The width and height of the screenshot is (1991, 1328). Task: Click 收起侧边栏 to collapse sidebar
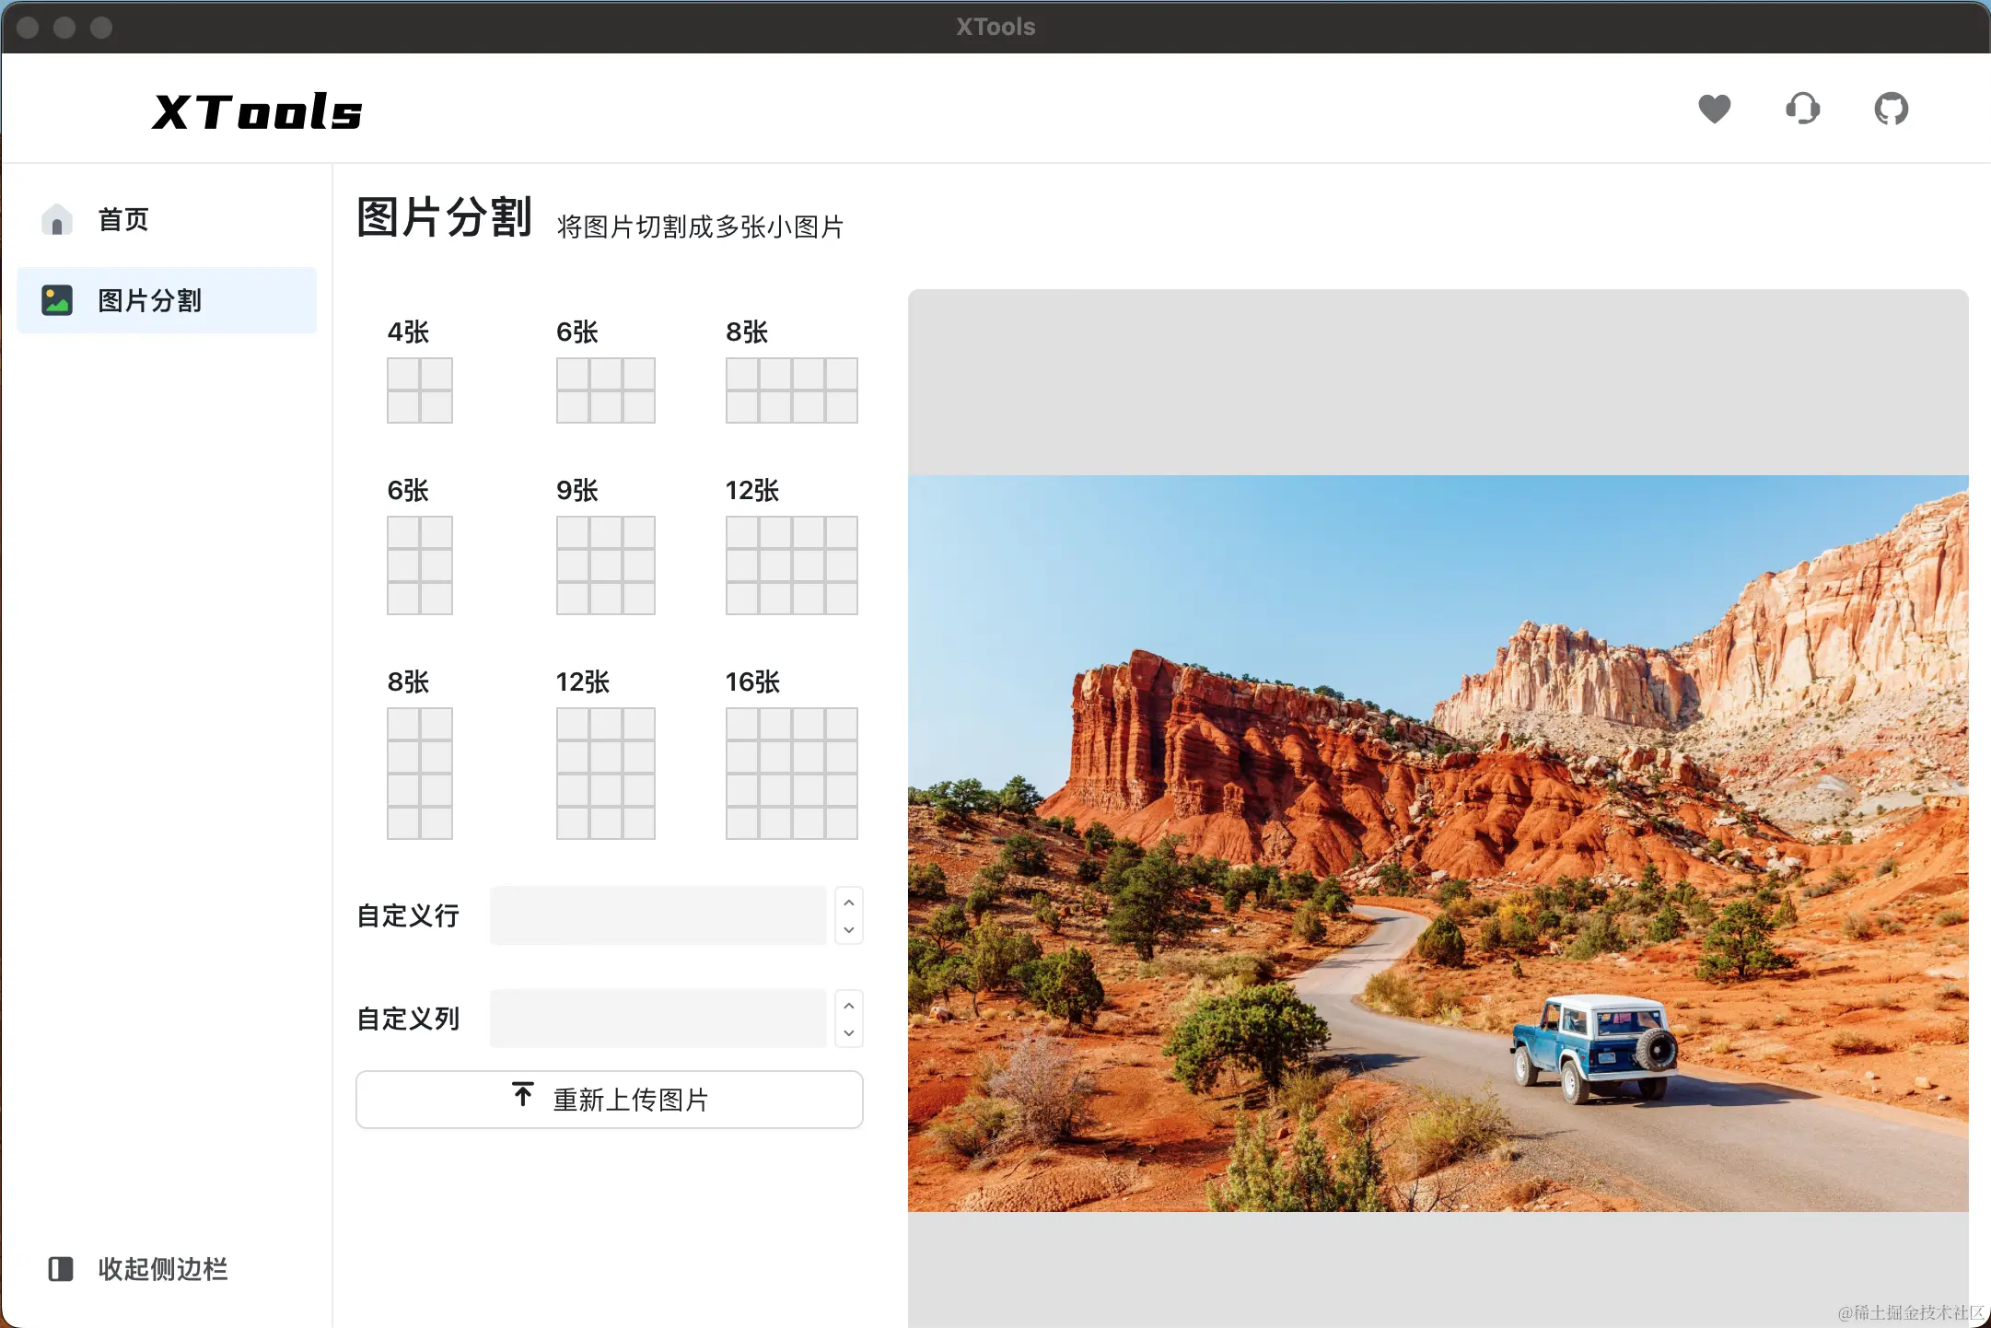tap(162, 1268)
